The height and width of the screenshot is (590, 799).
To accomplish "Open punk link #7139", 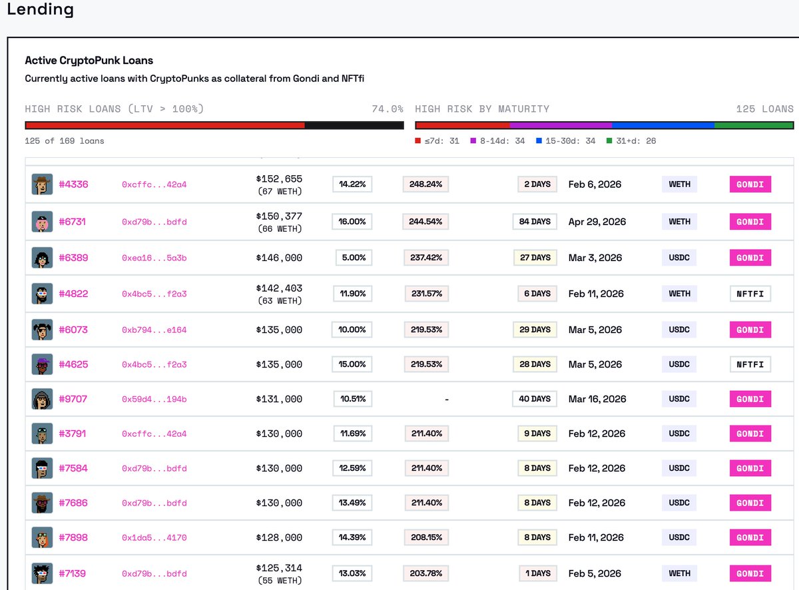I will coord(73,573).
